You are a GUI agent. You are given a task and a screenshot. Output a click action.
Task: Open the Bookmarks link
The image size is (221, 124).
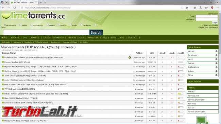(x=55, y=42)
